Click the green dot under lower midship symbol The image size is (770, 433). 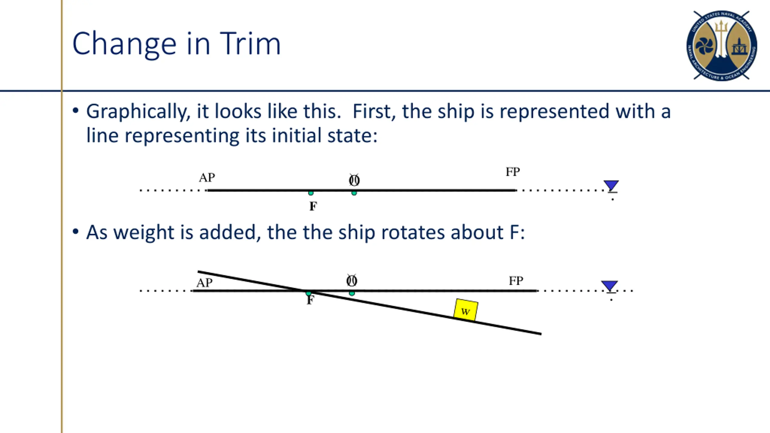tap(352, 293)
